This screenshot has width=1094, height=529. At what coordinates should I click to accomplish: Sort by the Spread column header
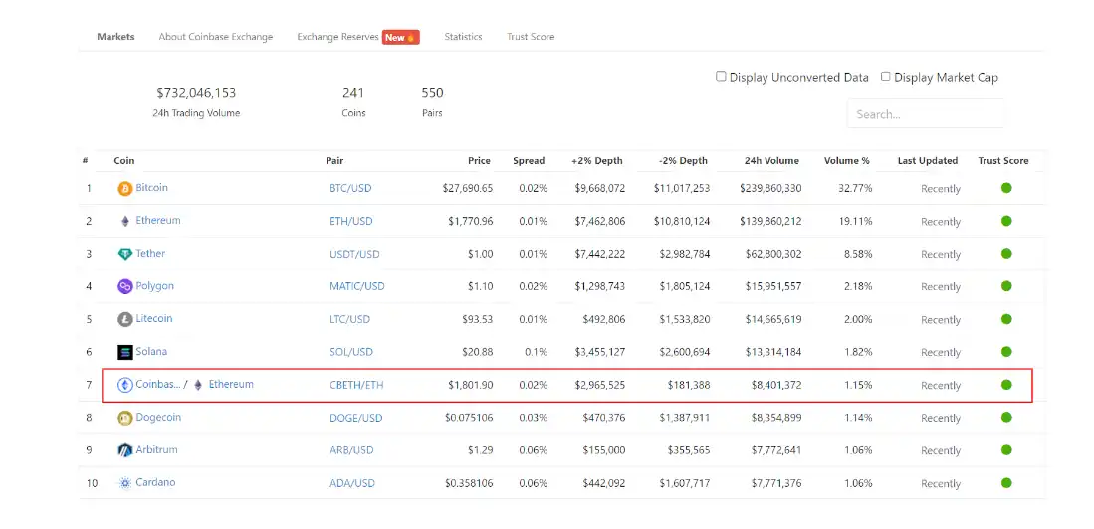point(529,160)
